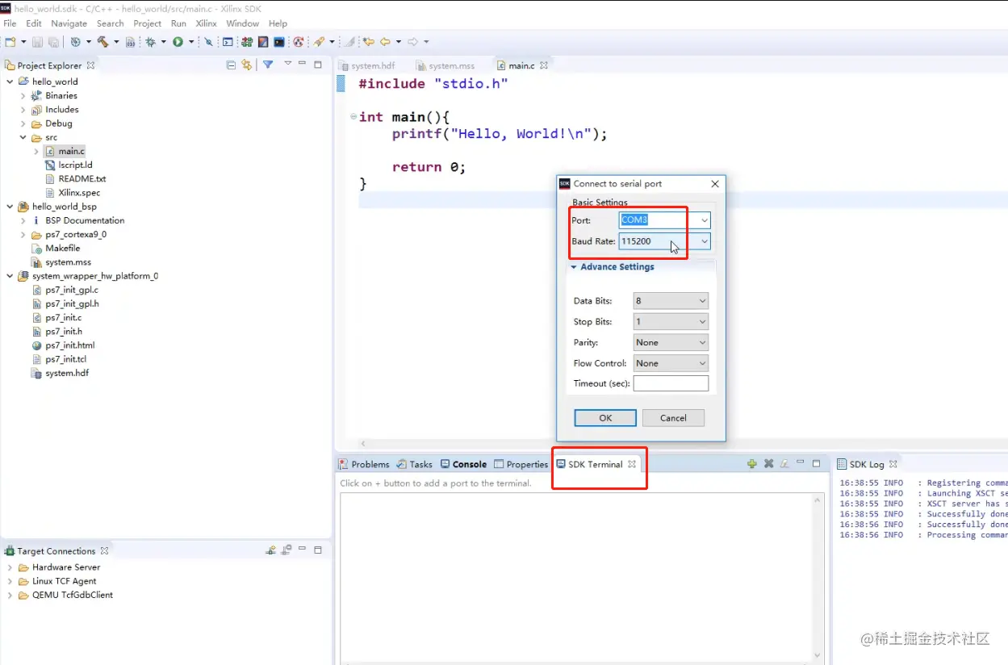
Task: Open the Xilinx menu
Action: [207, 23]
